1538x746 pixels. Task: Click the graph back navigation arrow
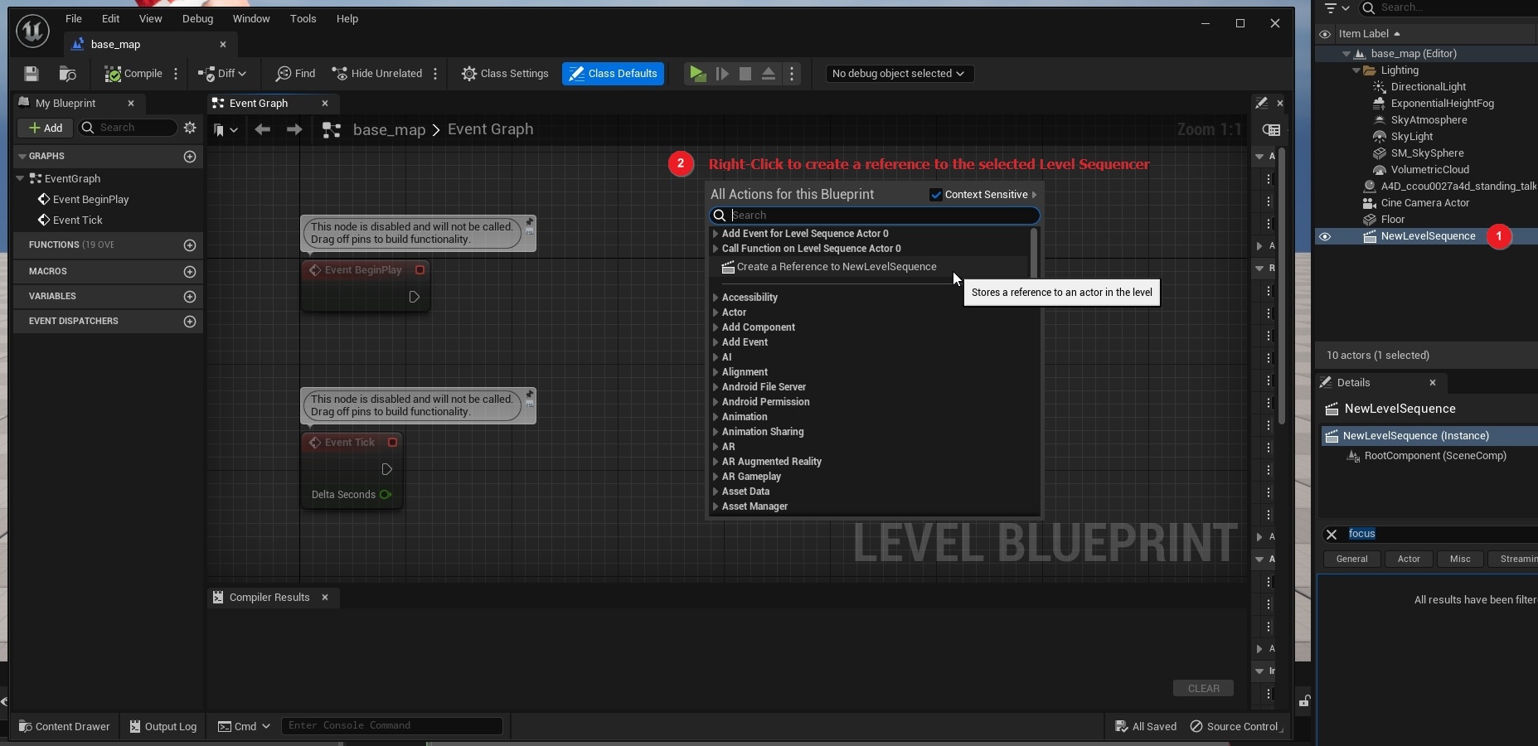tap(262, 129)
